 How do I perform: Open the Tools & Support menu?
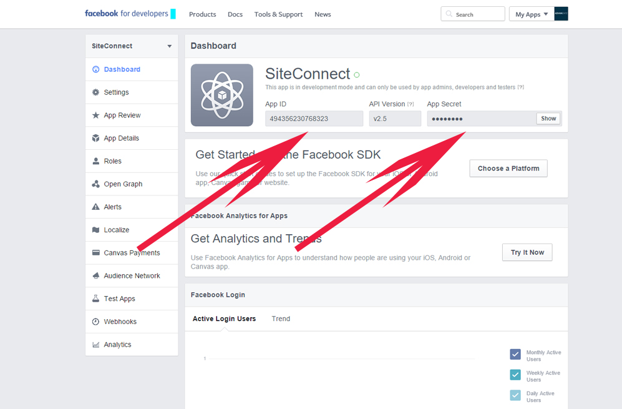point(278,14)
